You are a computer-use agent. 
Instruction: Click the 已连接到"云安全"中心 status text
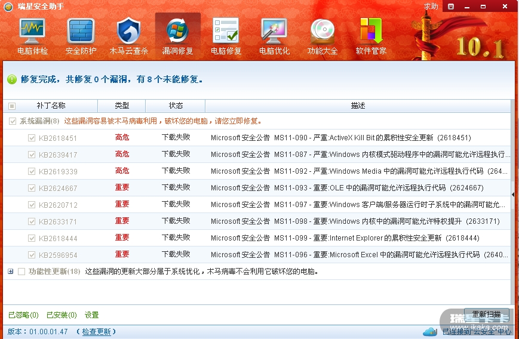coord(477,331)
